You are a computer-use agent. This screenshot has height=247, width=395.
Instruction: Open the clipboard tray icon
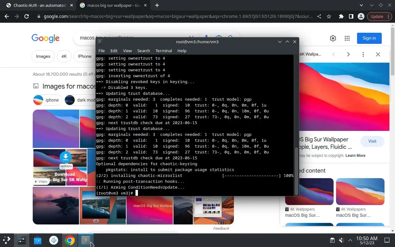(332, 240)
